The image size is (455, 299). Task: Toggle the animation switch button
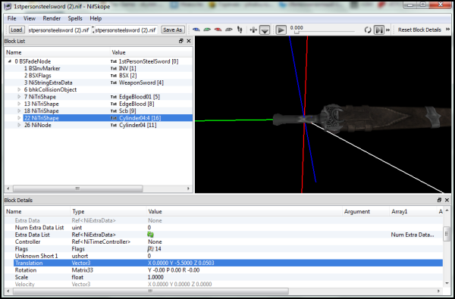click(x=379, y=30)
